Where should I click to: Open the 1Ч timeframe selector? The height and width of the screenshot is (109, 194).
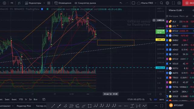point(12,3)
